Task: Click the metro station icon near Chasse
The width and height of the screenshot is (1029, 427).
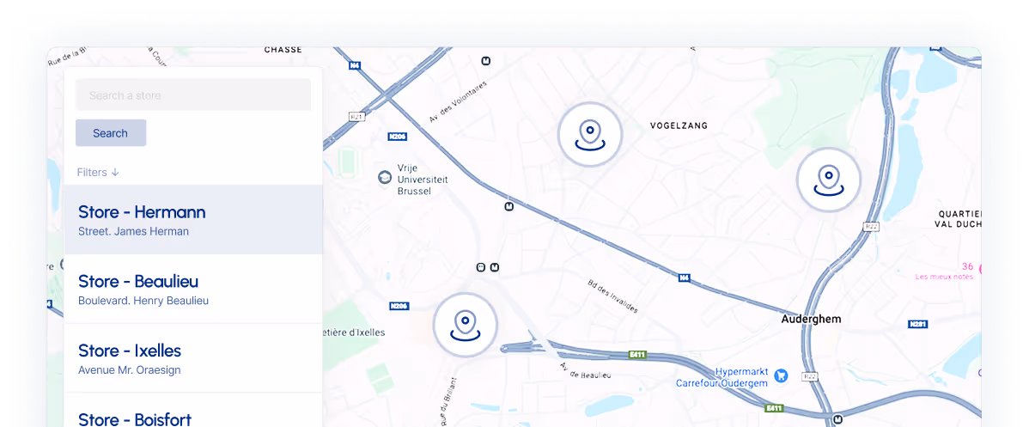Action: tap(486, 61)
